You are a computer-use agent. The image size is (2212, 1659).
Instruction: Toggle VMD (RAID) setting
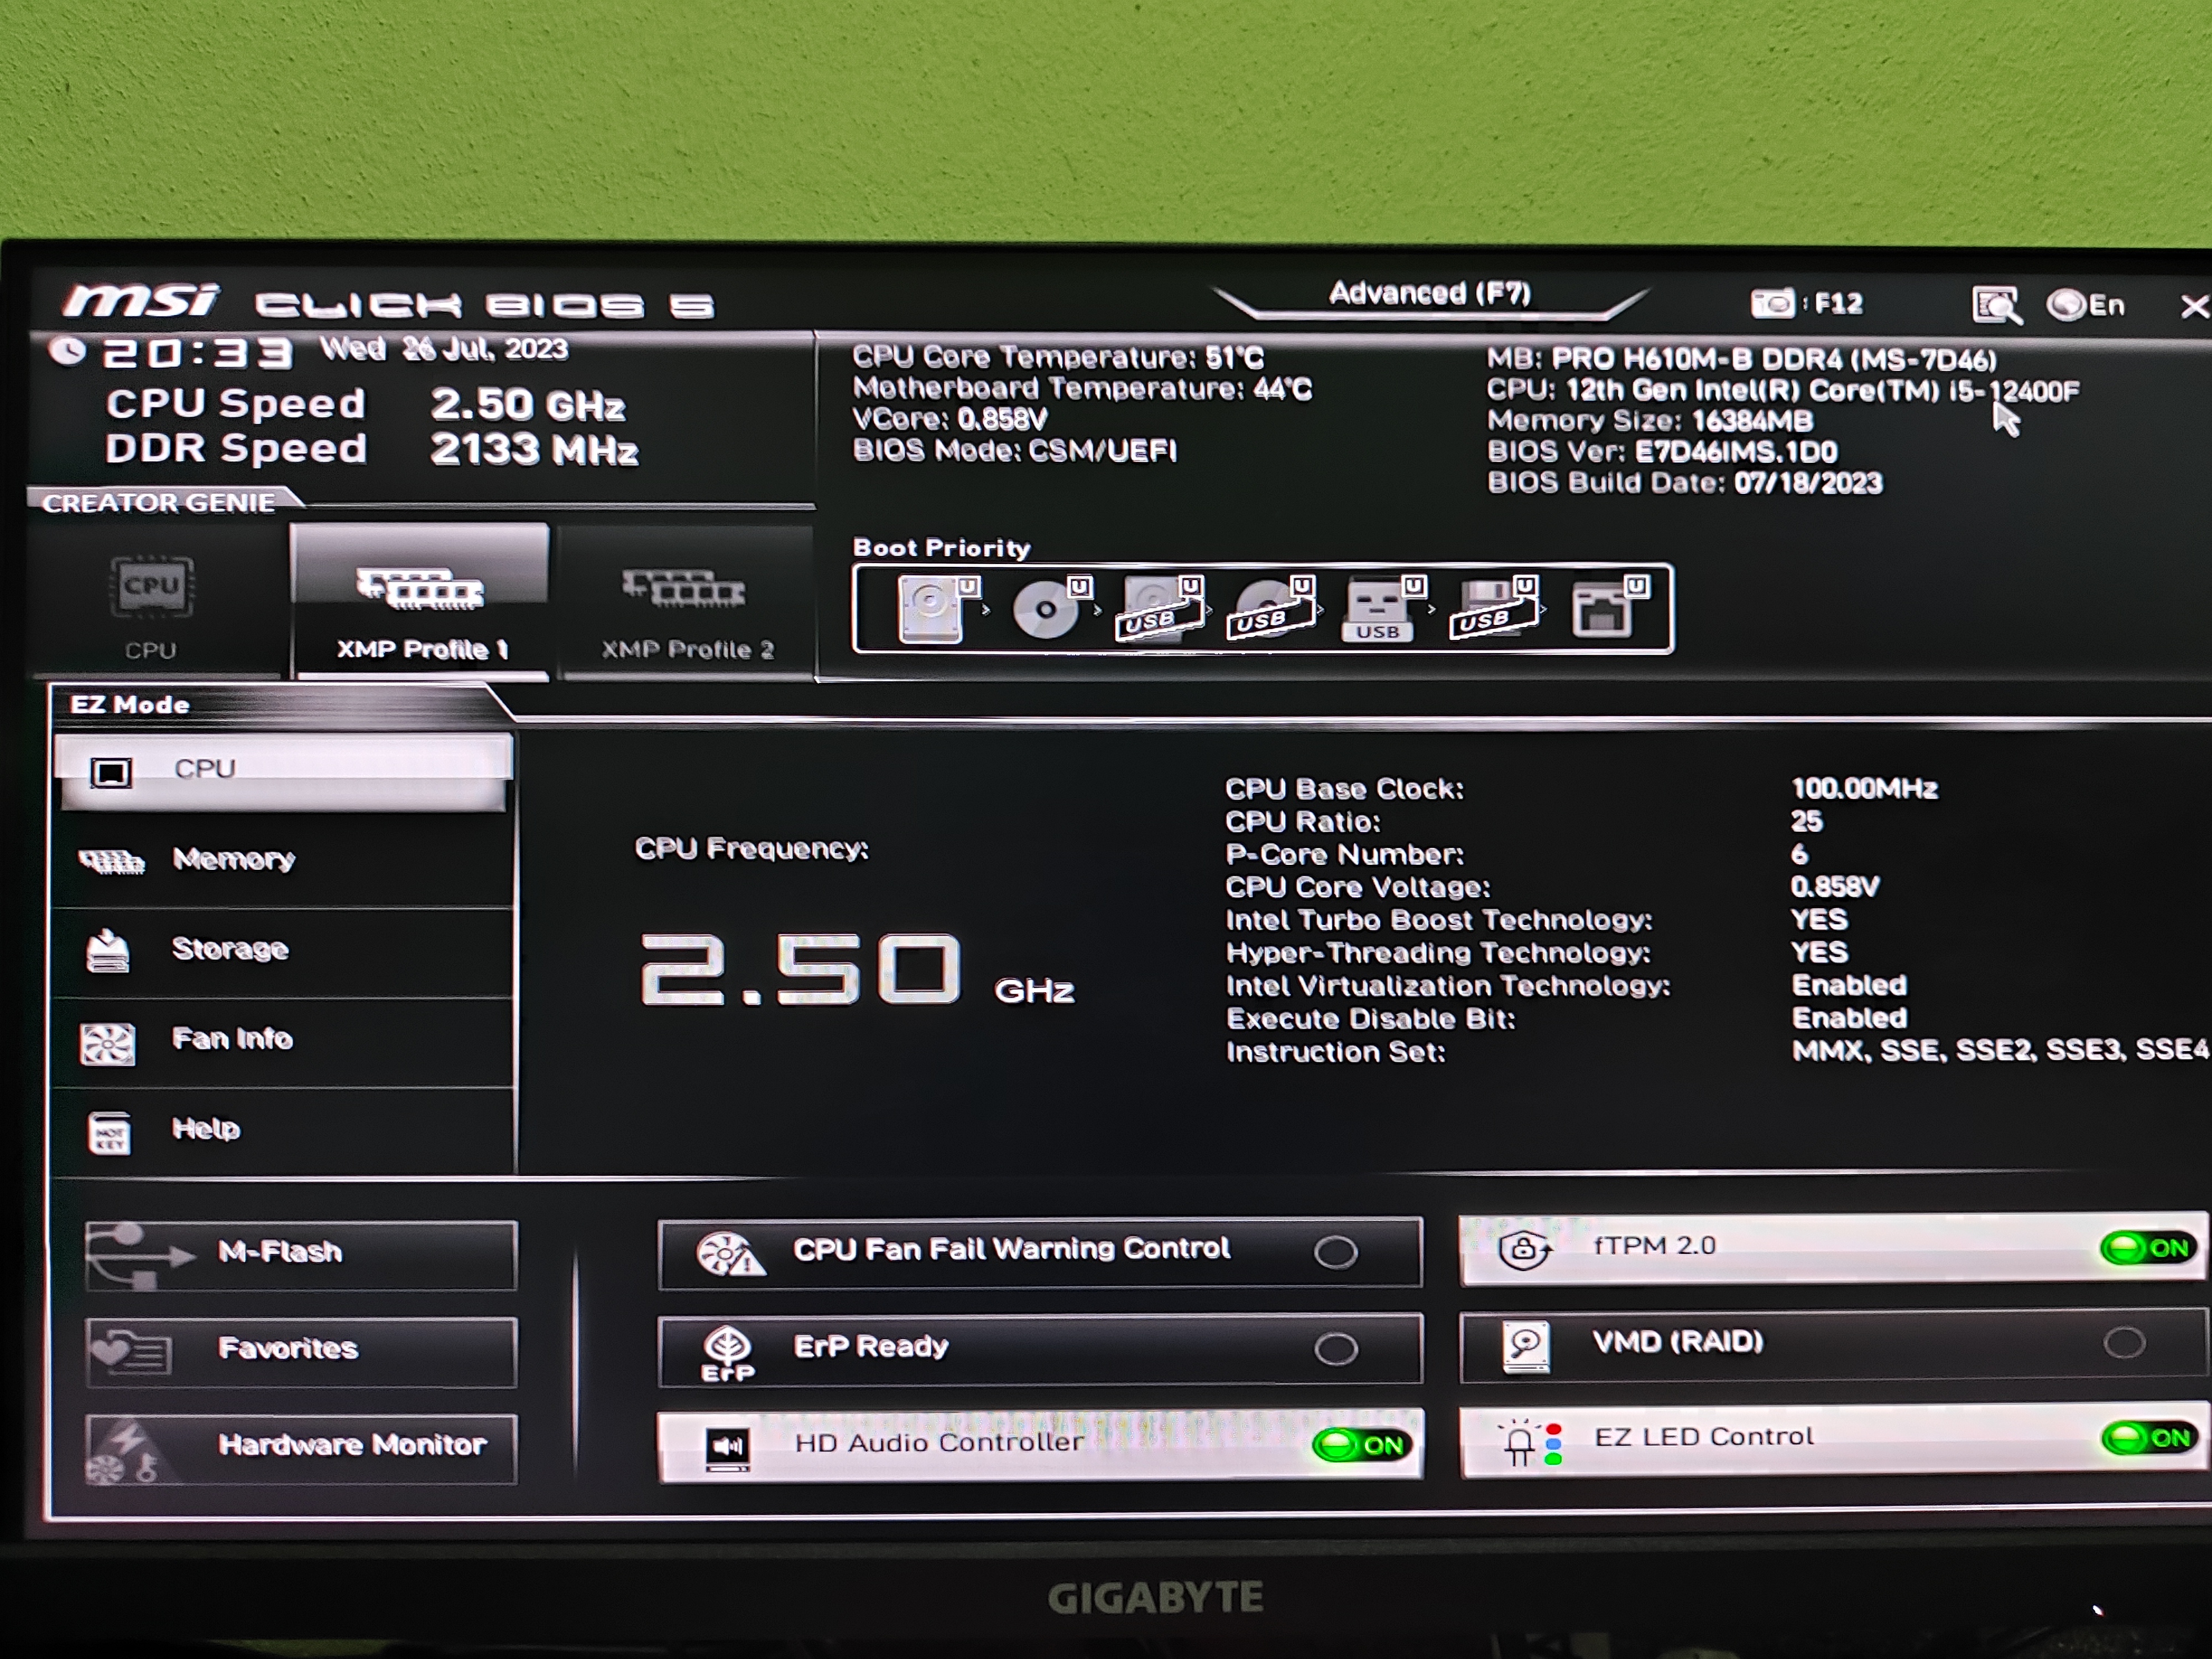(x=1833, y=1345)
